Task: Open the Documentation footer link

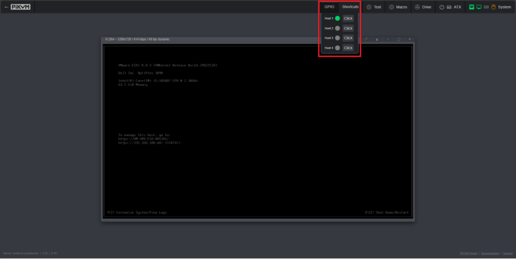Action: point(490,253)
